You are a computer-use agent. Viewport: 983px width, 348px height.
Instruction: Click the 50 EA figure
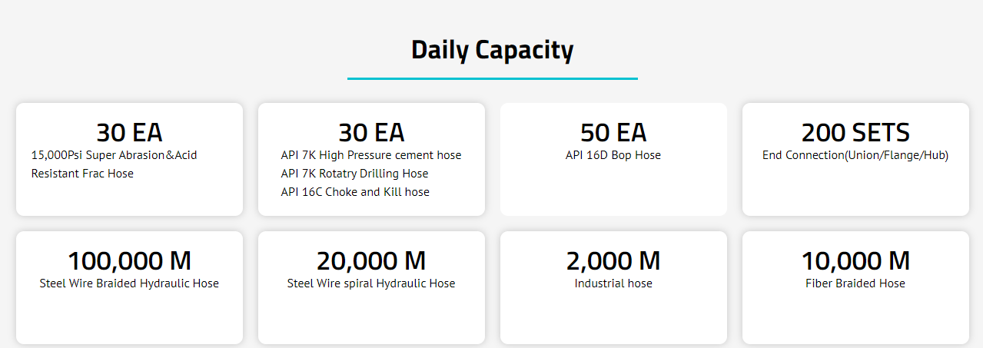tap(613, 133)
